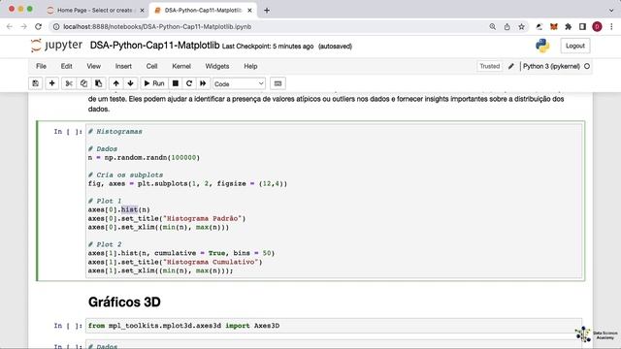Open a new browser tab
Image resolution: width=621 pixels, height=349 pixels.
tap(267, 11)
